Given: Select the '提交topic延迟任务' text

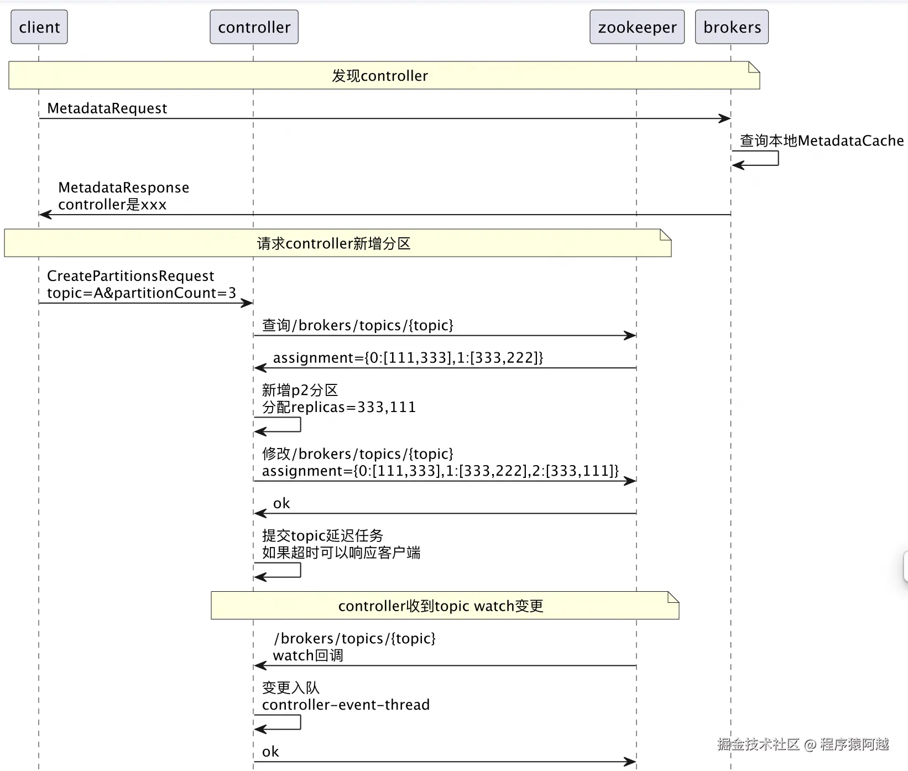Looking at the screenshot, I should click(323, 535).
